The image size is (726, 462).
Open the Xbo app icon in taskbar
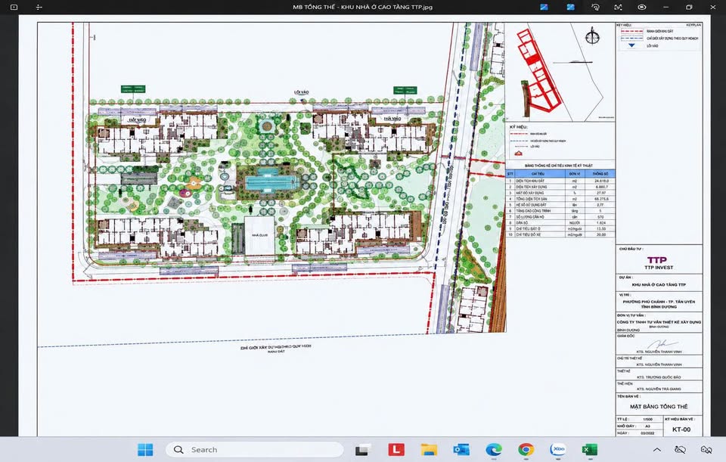pyautogui.click(x=558, y=449)
